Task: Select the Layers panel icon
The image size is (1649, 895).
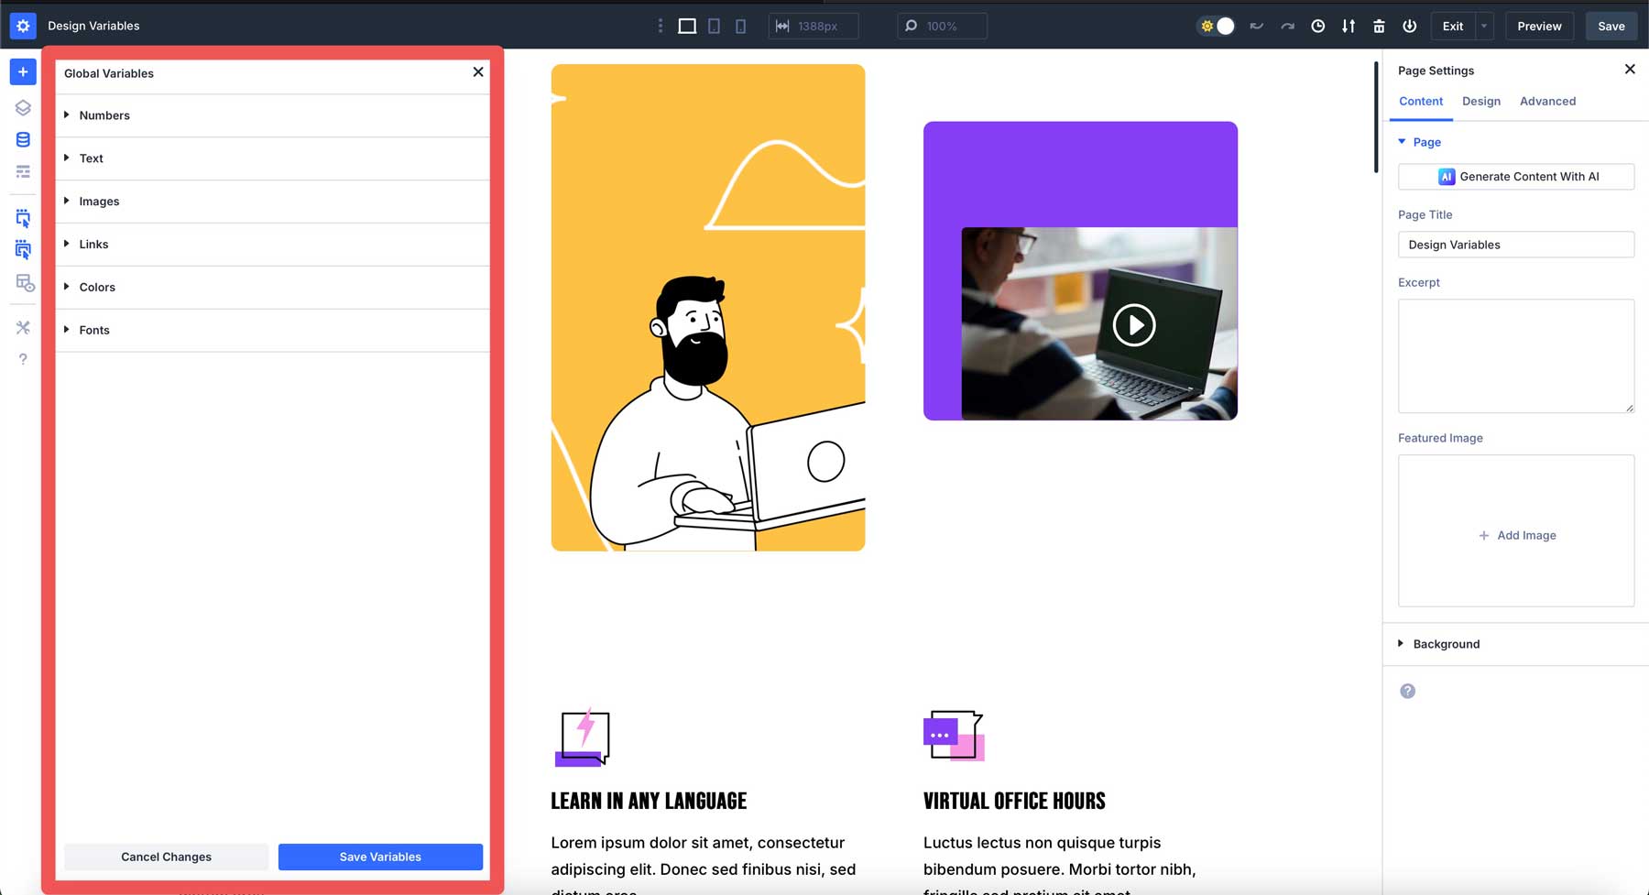Action: 23,107
